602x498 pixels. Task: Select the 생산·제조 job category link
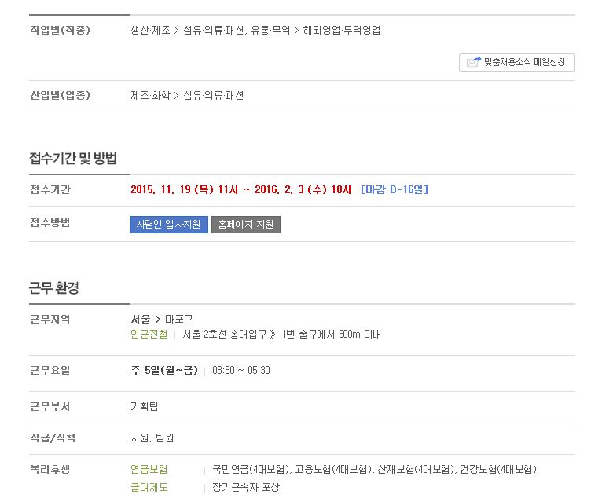tap(150, 31)
